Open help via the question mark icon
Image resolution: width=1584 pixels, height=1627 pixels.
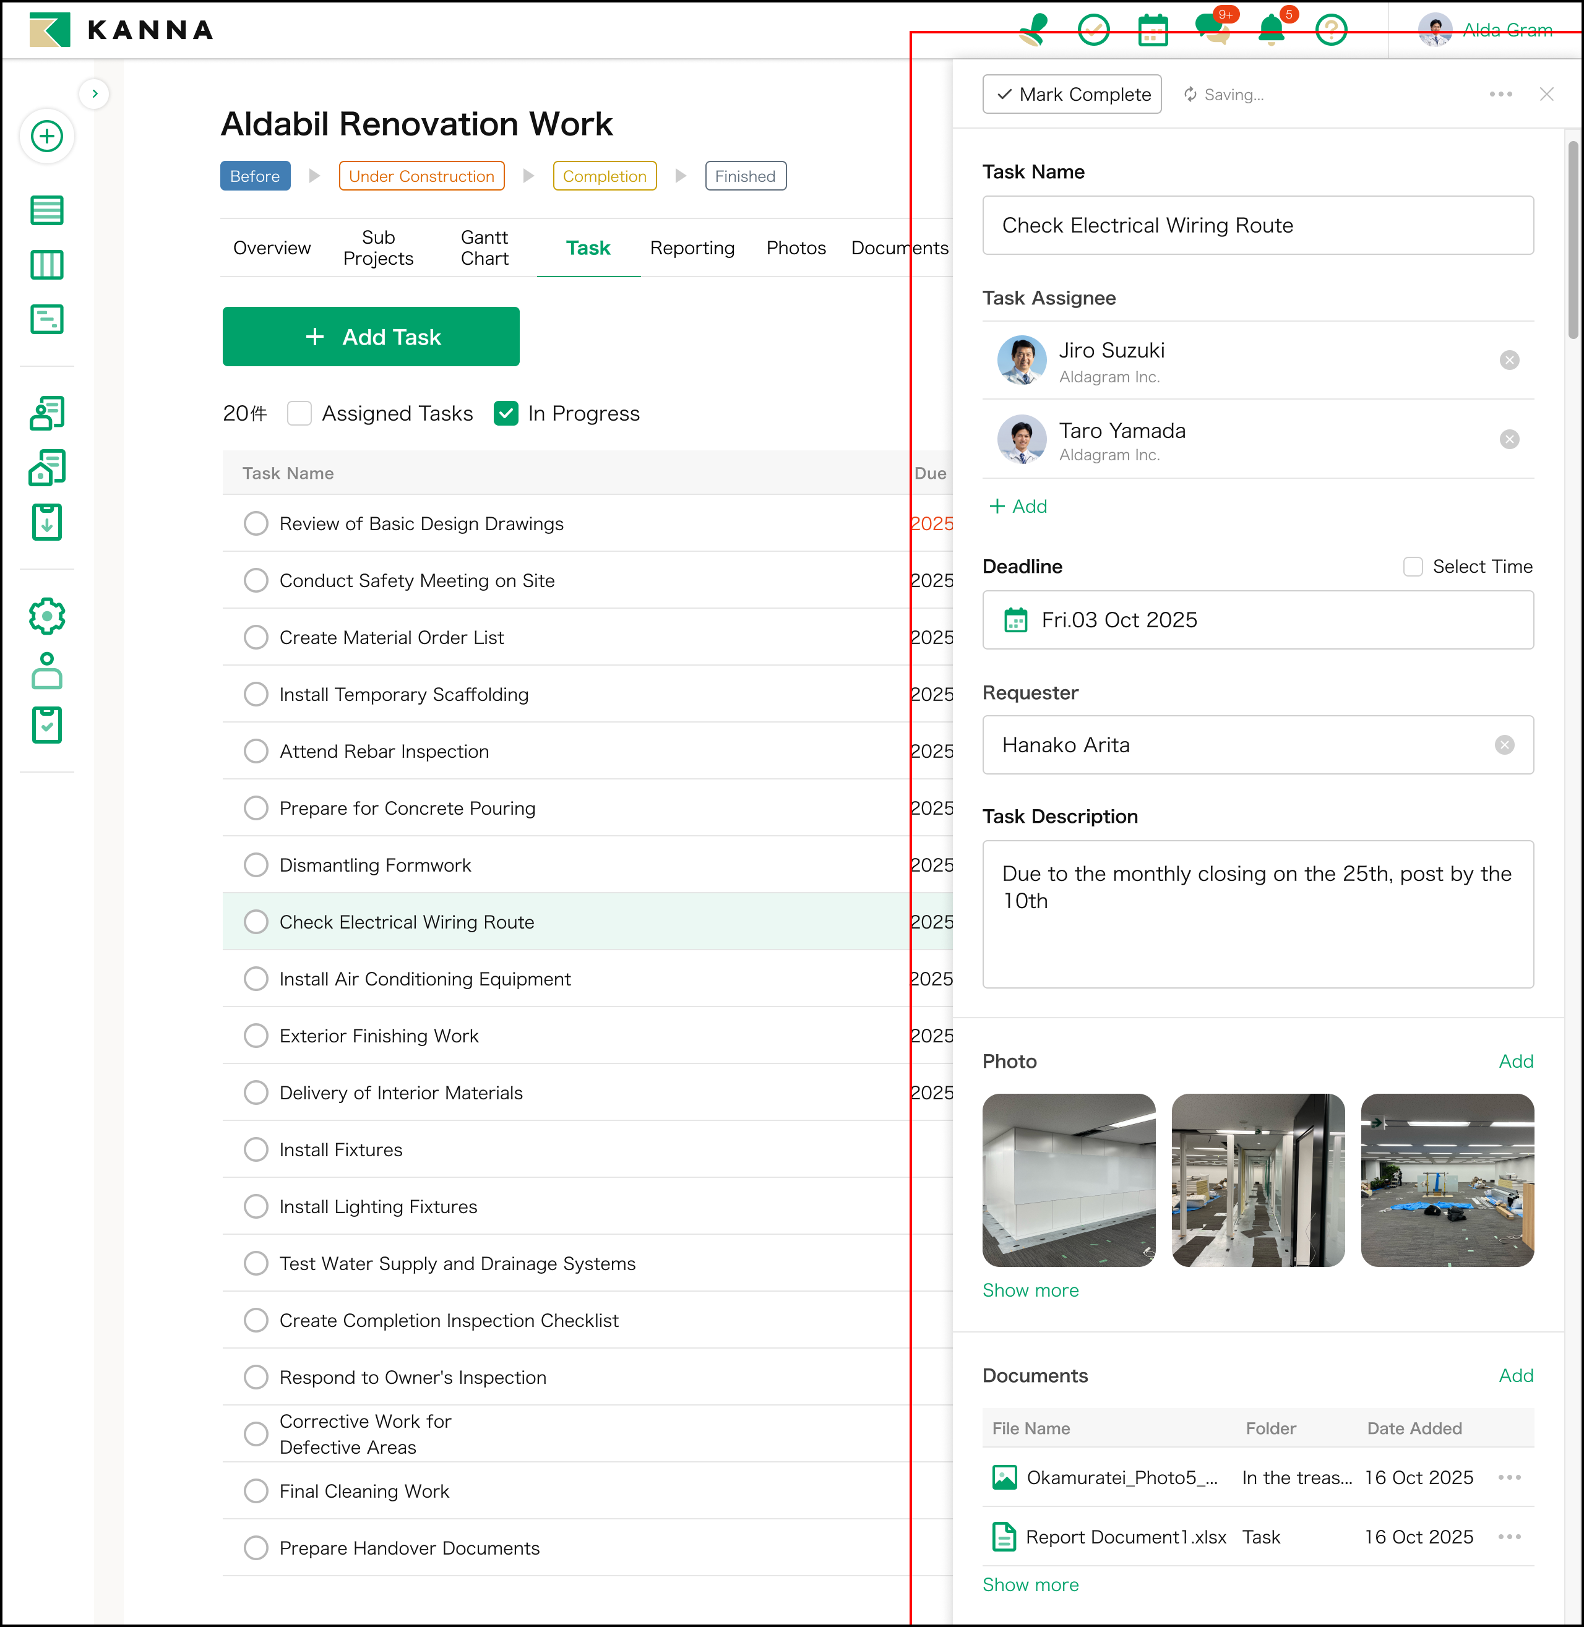[1330, 30]
